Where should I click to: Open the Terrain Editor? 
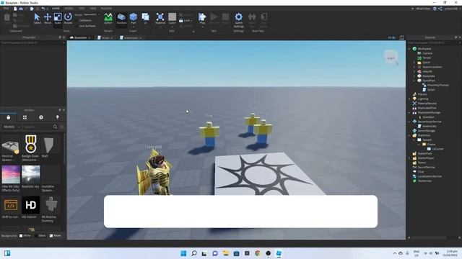coord(108,18)
